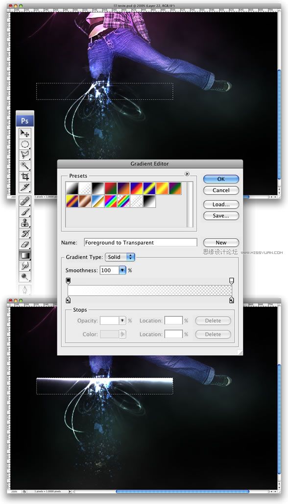
Task: Select the Elliptical Marquee tool
Action: (x=24, y=144)
